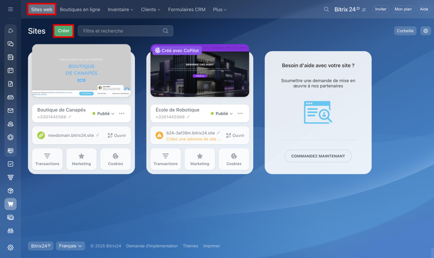Screen dimensions: 434x258
Task: Click the Créez une adresse de site link
Action: [194, 139]
